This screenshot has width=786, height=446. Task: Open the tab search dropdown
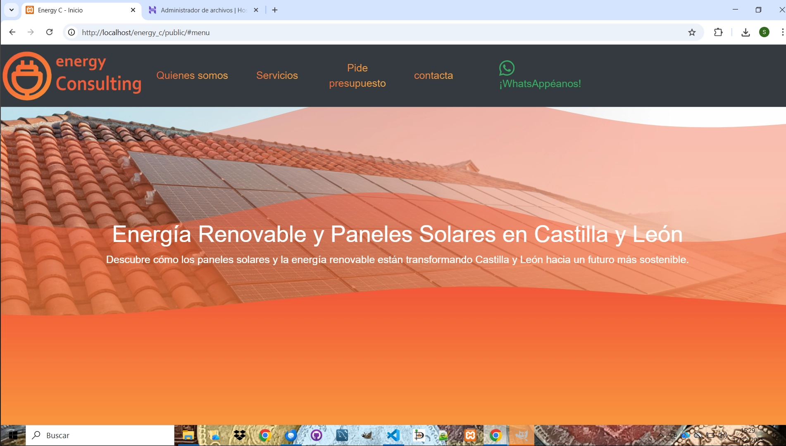11,10
